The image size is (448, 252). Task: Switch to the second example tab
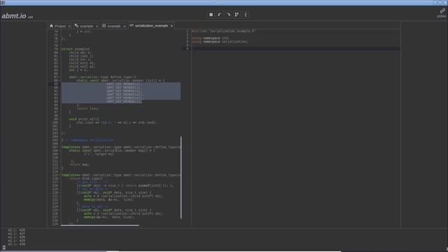pos(114,26)
